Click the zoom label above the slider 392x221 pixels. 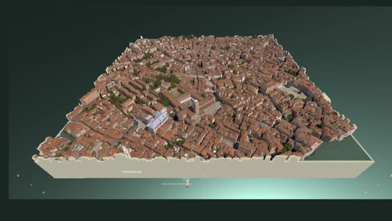pyautogui.click(x=186, y=179)
